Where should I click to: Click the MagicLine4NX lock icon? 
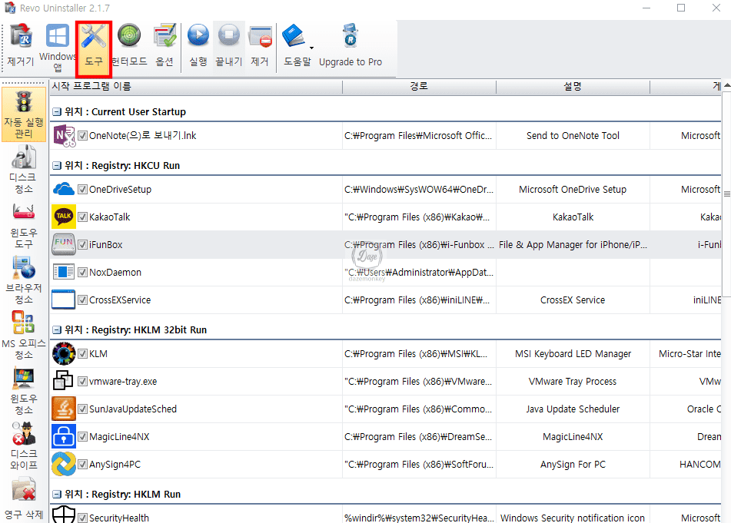click(x=63, y=436)
